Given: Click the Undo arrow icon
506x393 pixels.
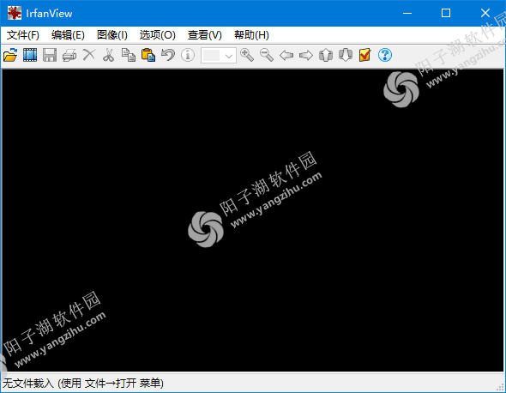Looking at the screenshot, I should coord(168,55).
